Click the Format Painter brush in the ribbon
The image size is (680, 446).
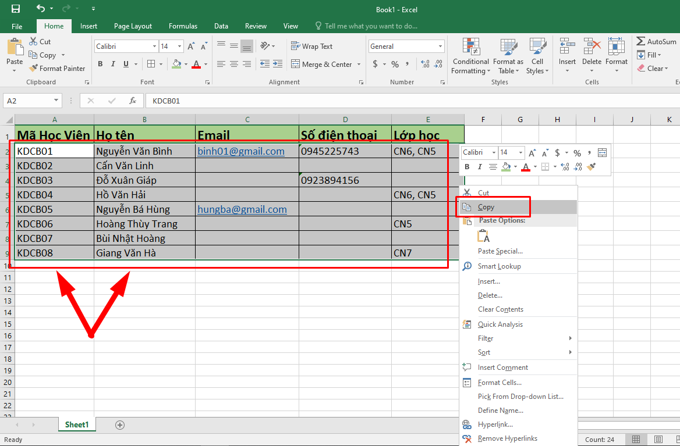tap(33, 69)
